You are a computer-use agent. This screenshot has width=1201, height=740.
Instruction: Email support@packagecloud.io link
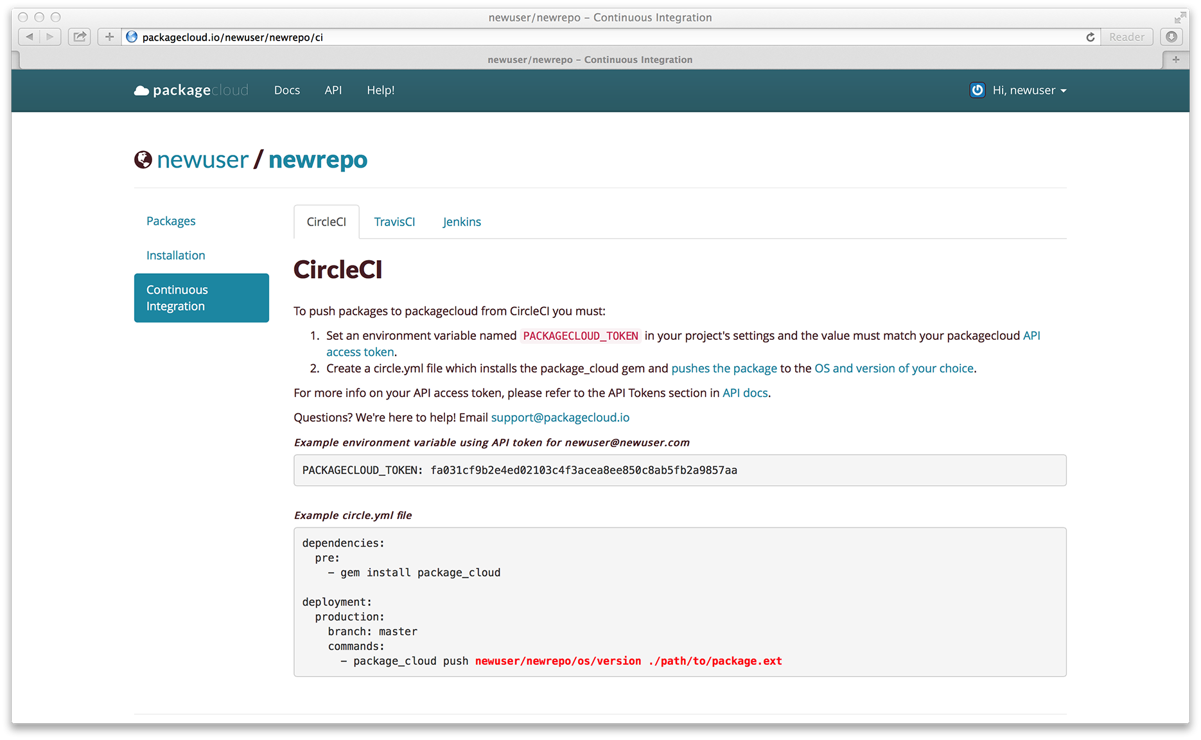tap(560, 418)
